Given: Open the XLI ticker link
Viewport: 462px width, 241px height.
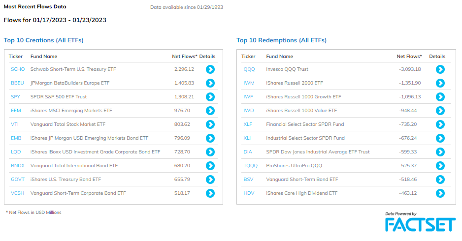Looking at the screenshot, I should (247, 138).
